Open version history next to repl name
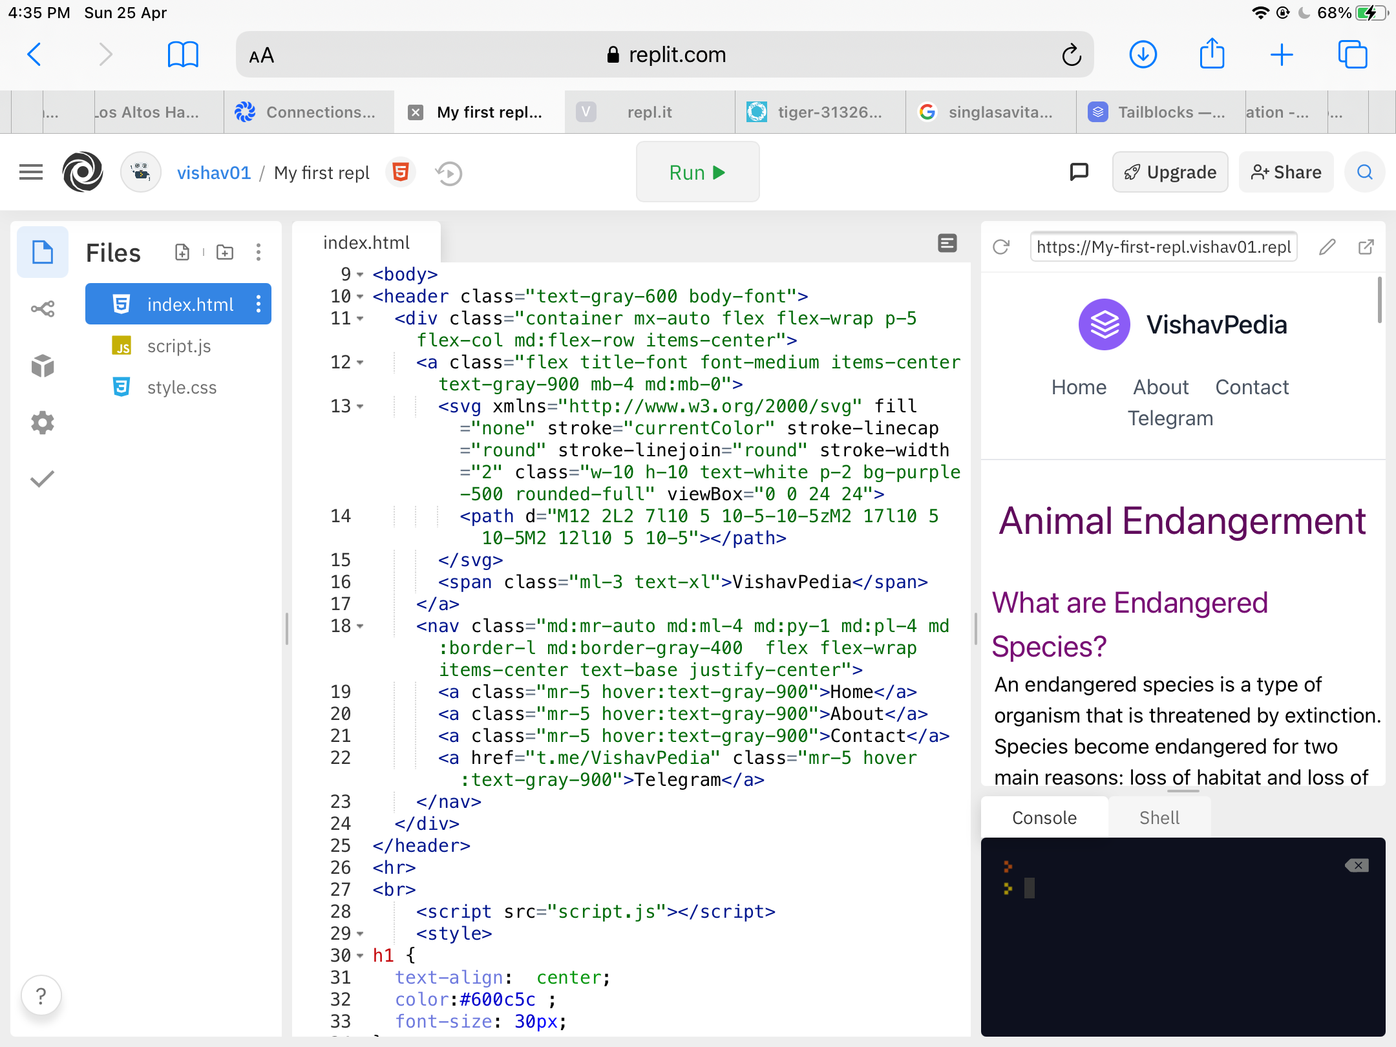The image size is (1396, 1047). pyautogui.click(x=448, y=173)
